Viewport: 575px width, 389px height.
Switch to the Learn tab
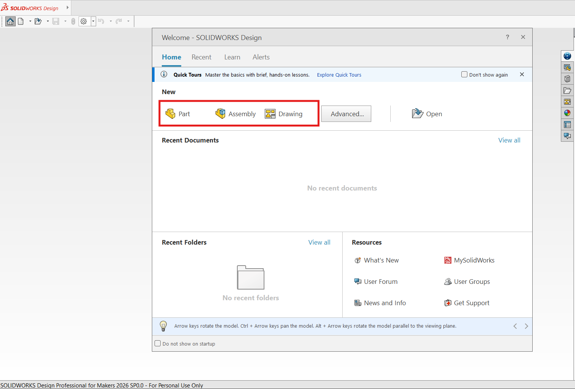click(232, 57)
